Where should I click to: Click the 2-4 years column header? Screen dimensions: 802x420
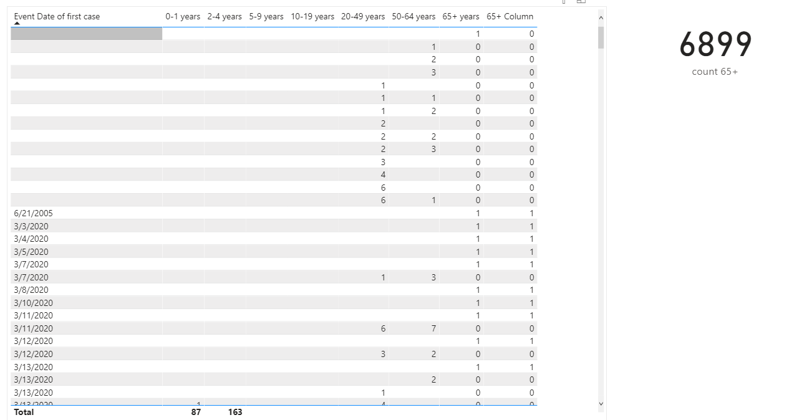pos(225,16)
